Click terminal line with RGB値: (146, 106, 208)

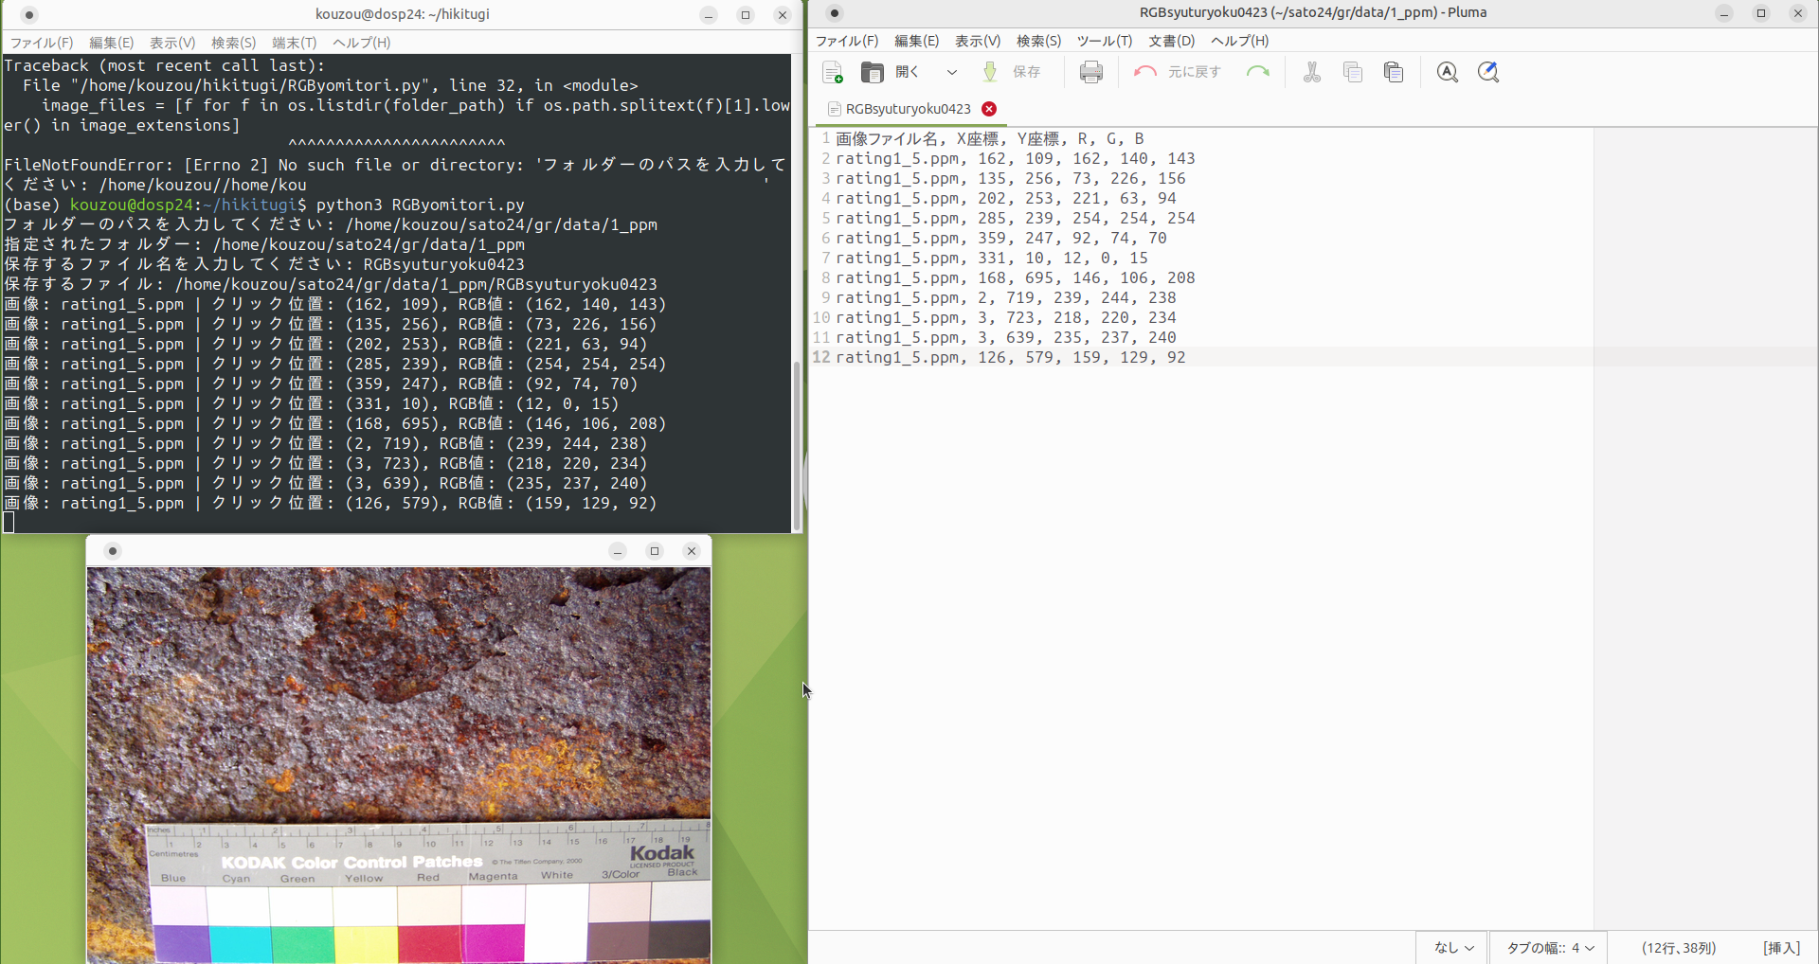tap(335, 424)
